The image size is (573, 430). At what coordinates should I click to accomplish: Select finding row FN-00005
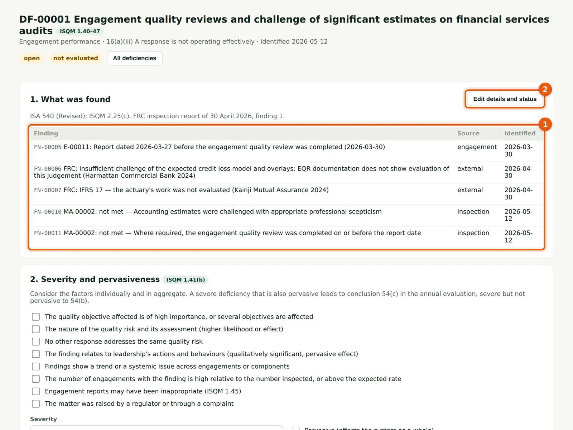(286, 151)
